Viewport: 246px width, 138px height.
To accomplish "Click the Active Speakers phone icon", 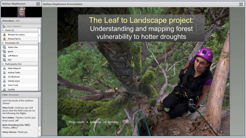I will pos(4,26).
